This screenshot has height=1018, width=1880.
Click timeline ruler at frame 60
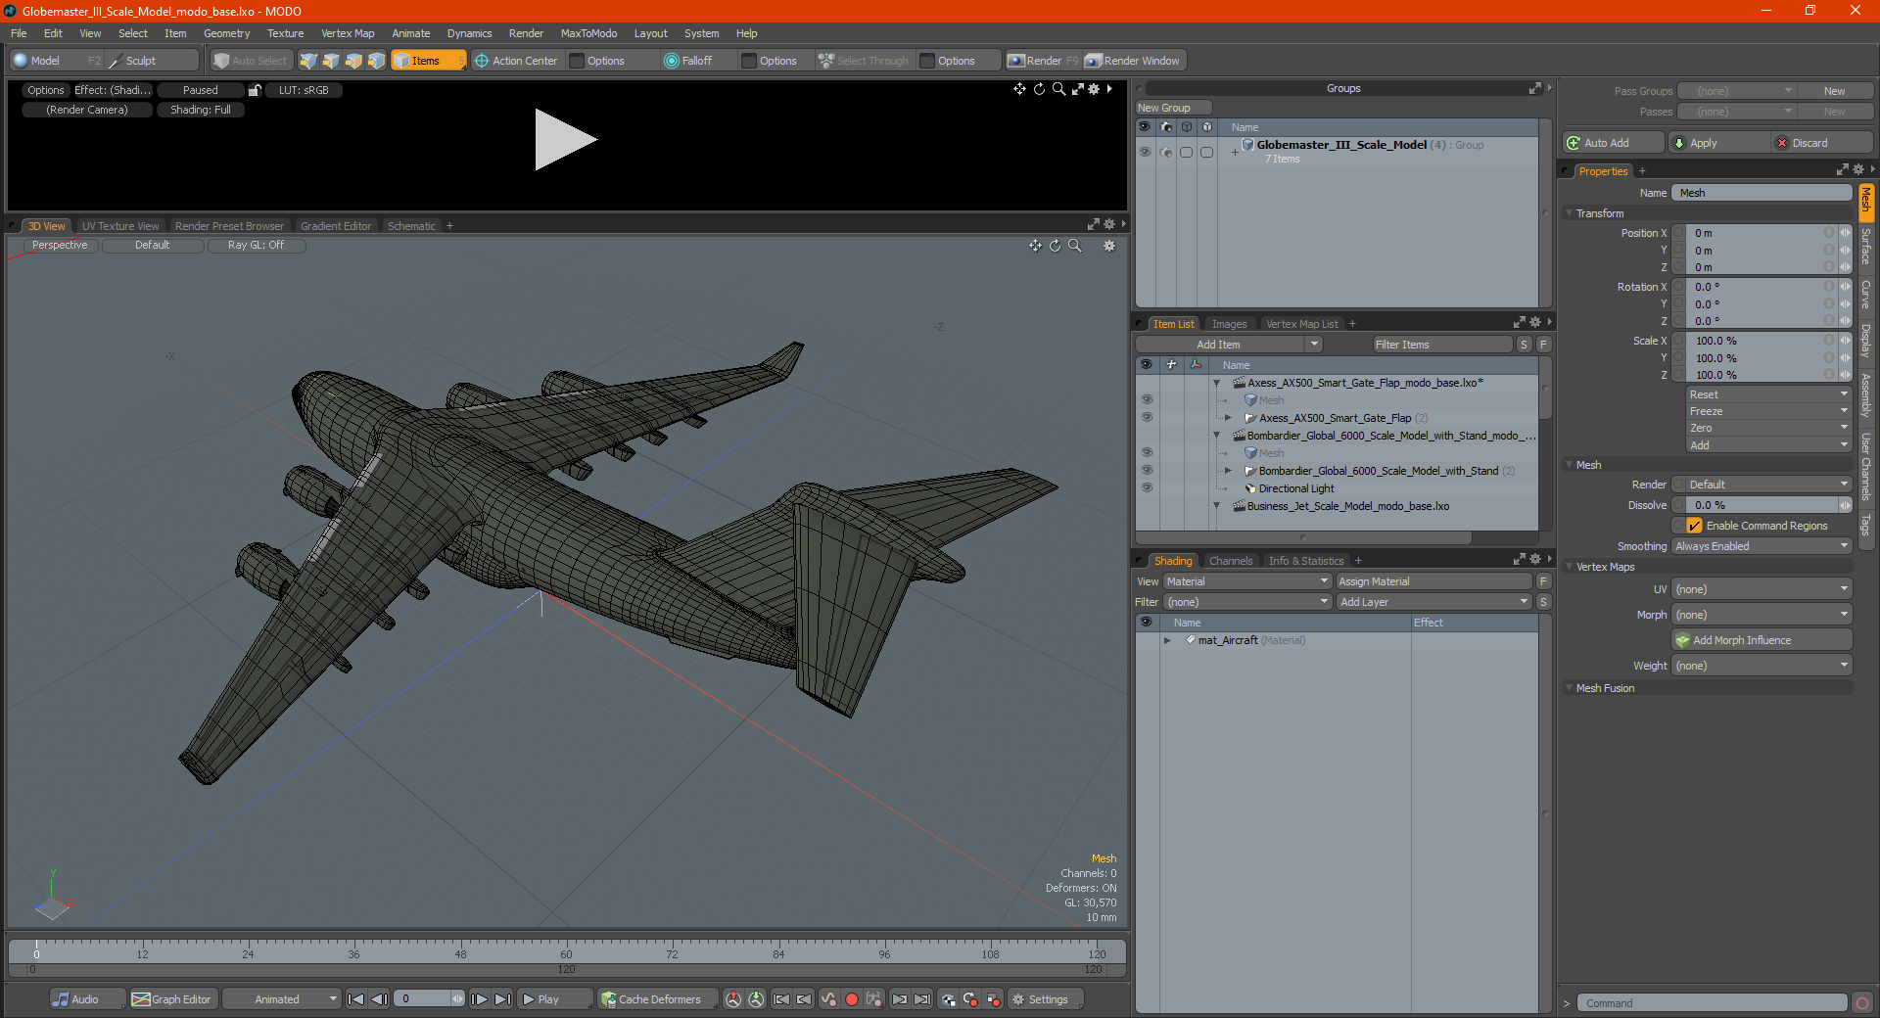coord(566,949)
